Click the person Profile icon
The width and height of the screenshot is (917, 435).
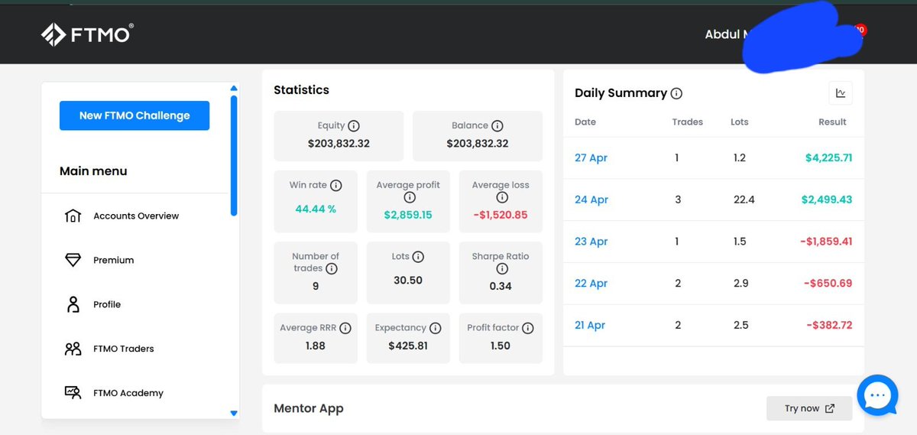point(73,304)
